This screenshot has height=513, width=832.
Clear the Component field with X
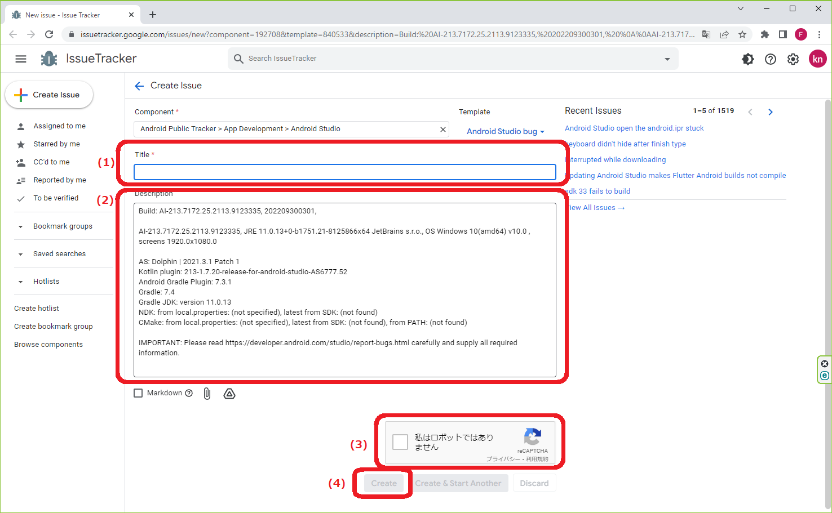coord(443,130)
